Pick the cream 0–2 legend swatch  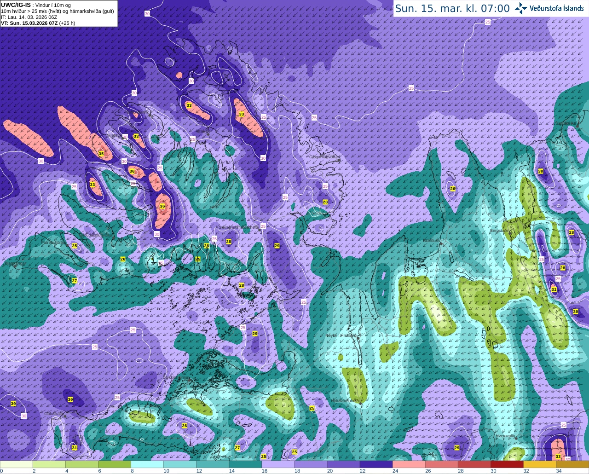[x=17, y=464]
